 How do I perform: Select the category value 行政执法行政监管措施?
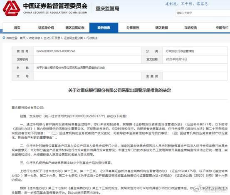point(180,51)
